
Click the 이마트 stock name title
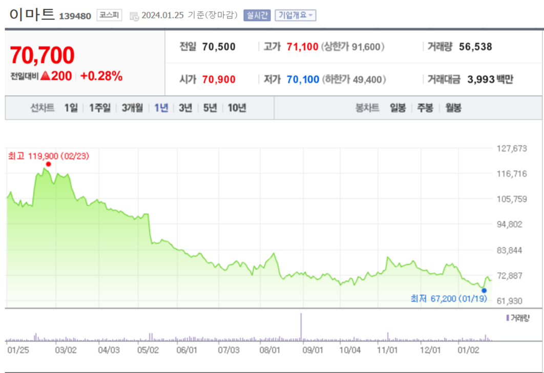pyautogui.click(x=32, y=14)
